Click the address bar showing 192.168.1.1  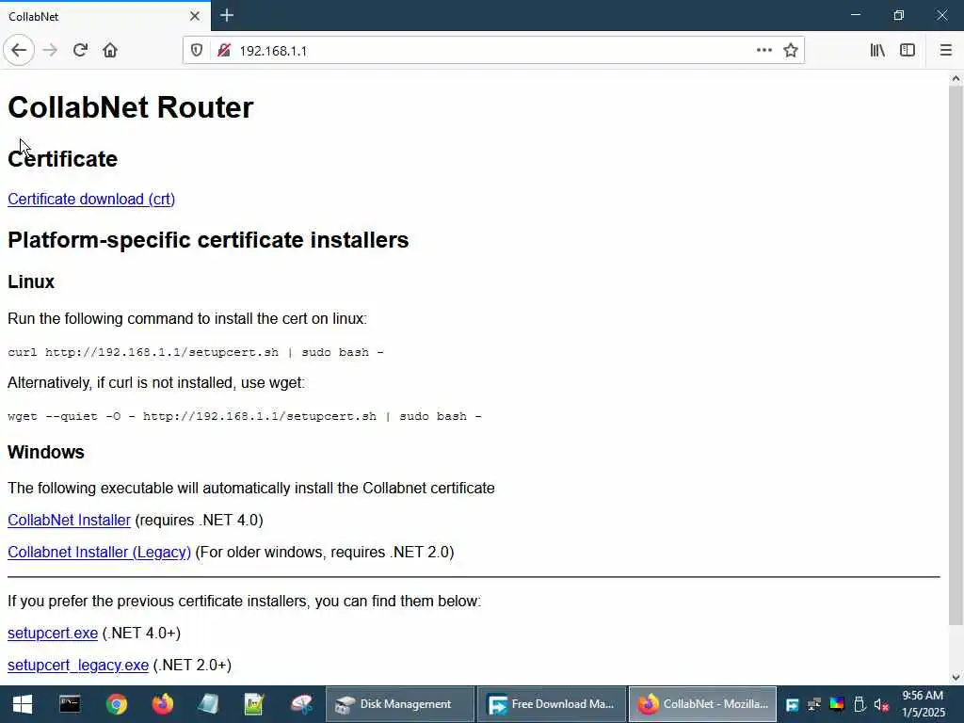pos(491,51)
